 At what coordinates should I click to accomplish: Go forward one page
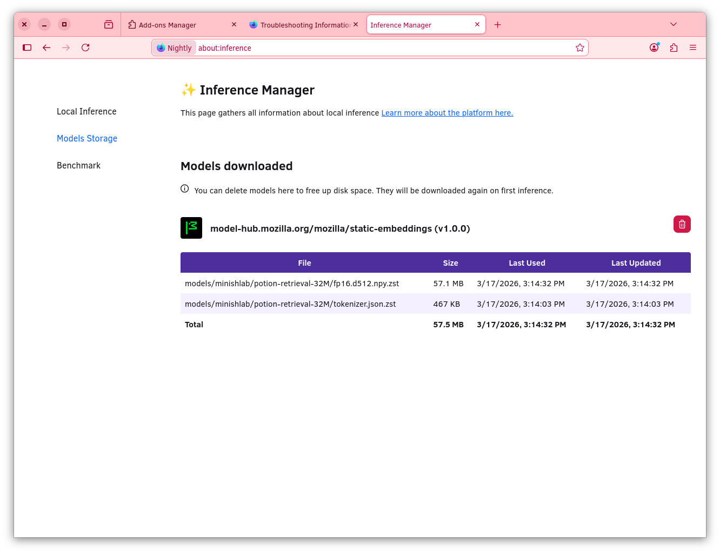[66, 48]
